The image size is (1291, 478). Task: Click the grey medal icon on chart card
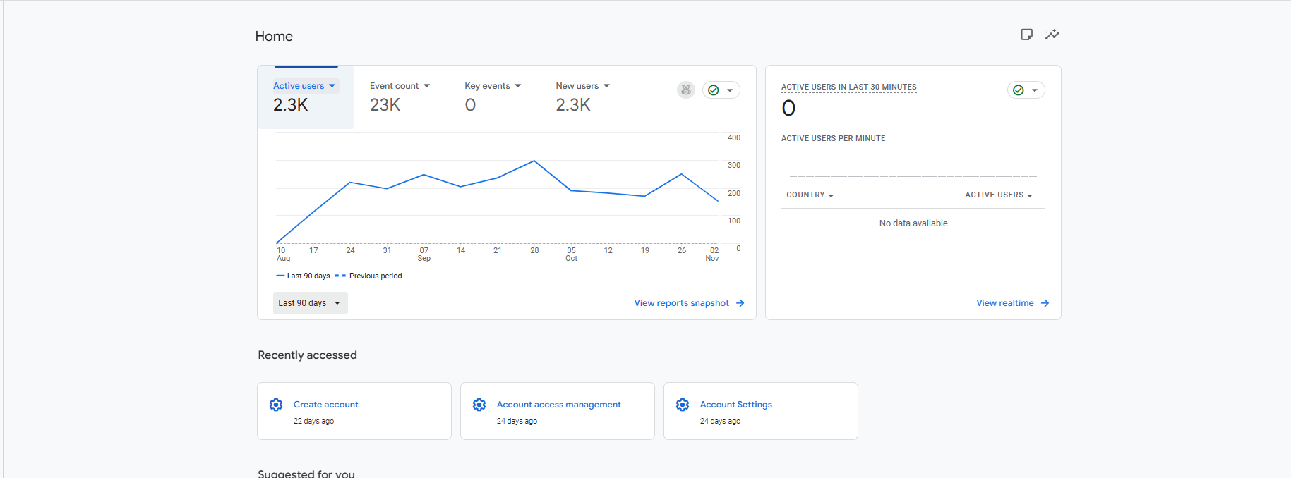tap(685, 90)
